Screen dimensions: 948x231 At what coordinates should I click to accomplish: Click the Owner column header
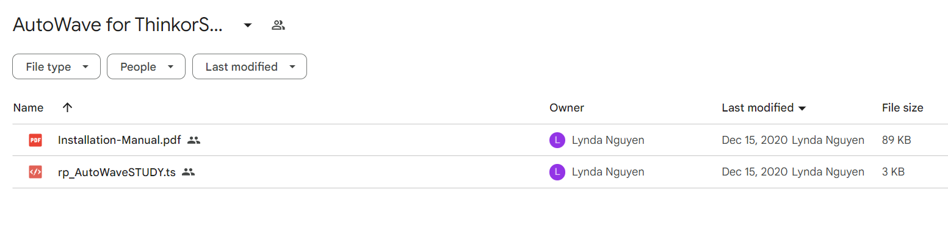coord(566,108)
